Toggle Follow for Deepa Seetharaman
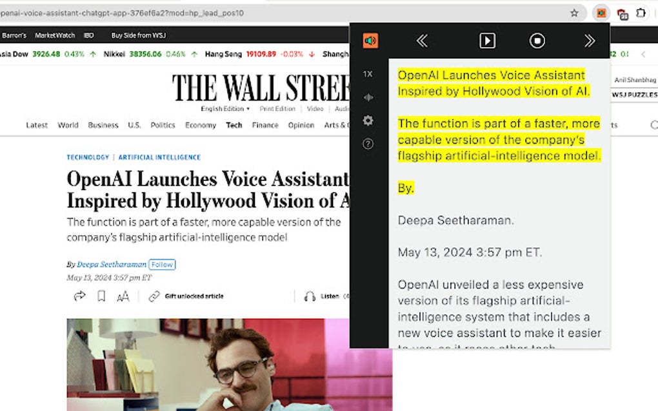 click(x=162, y=264)
